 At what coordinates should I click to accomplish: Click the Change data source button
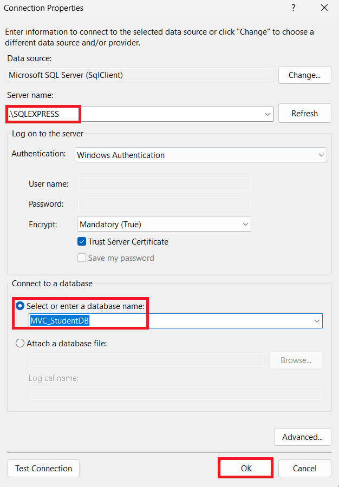tap(304, 75)
